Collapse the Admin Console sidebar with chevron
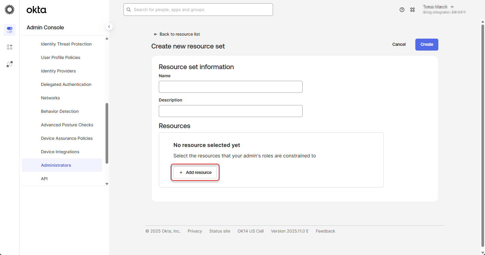This screenshot has width=485, height=255. [109, 27]
